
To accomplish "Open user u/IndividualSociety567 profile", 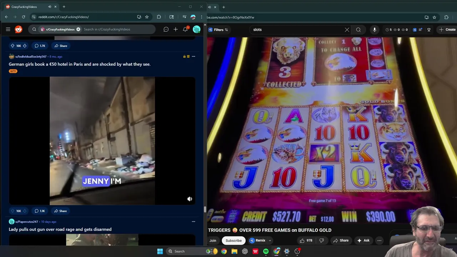I will click(x=31, y=56).
